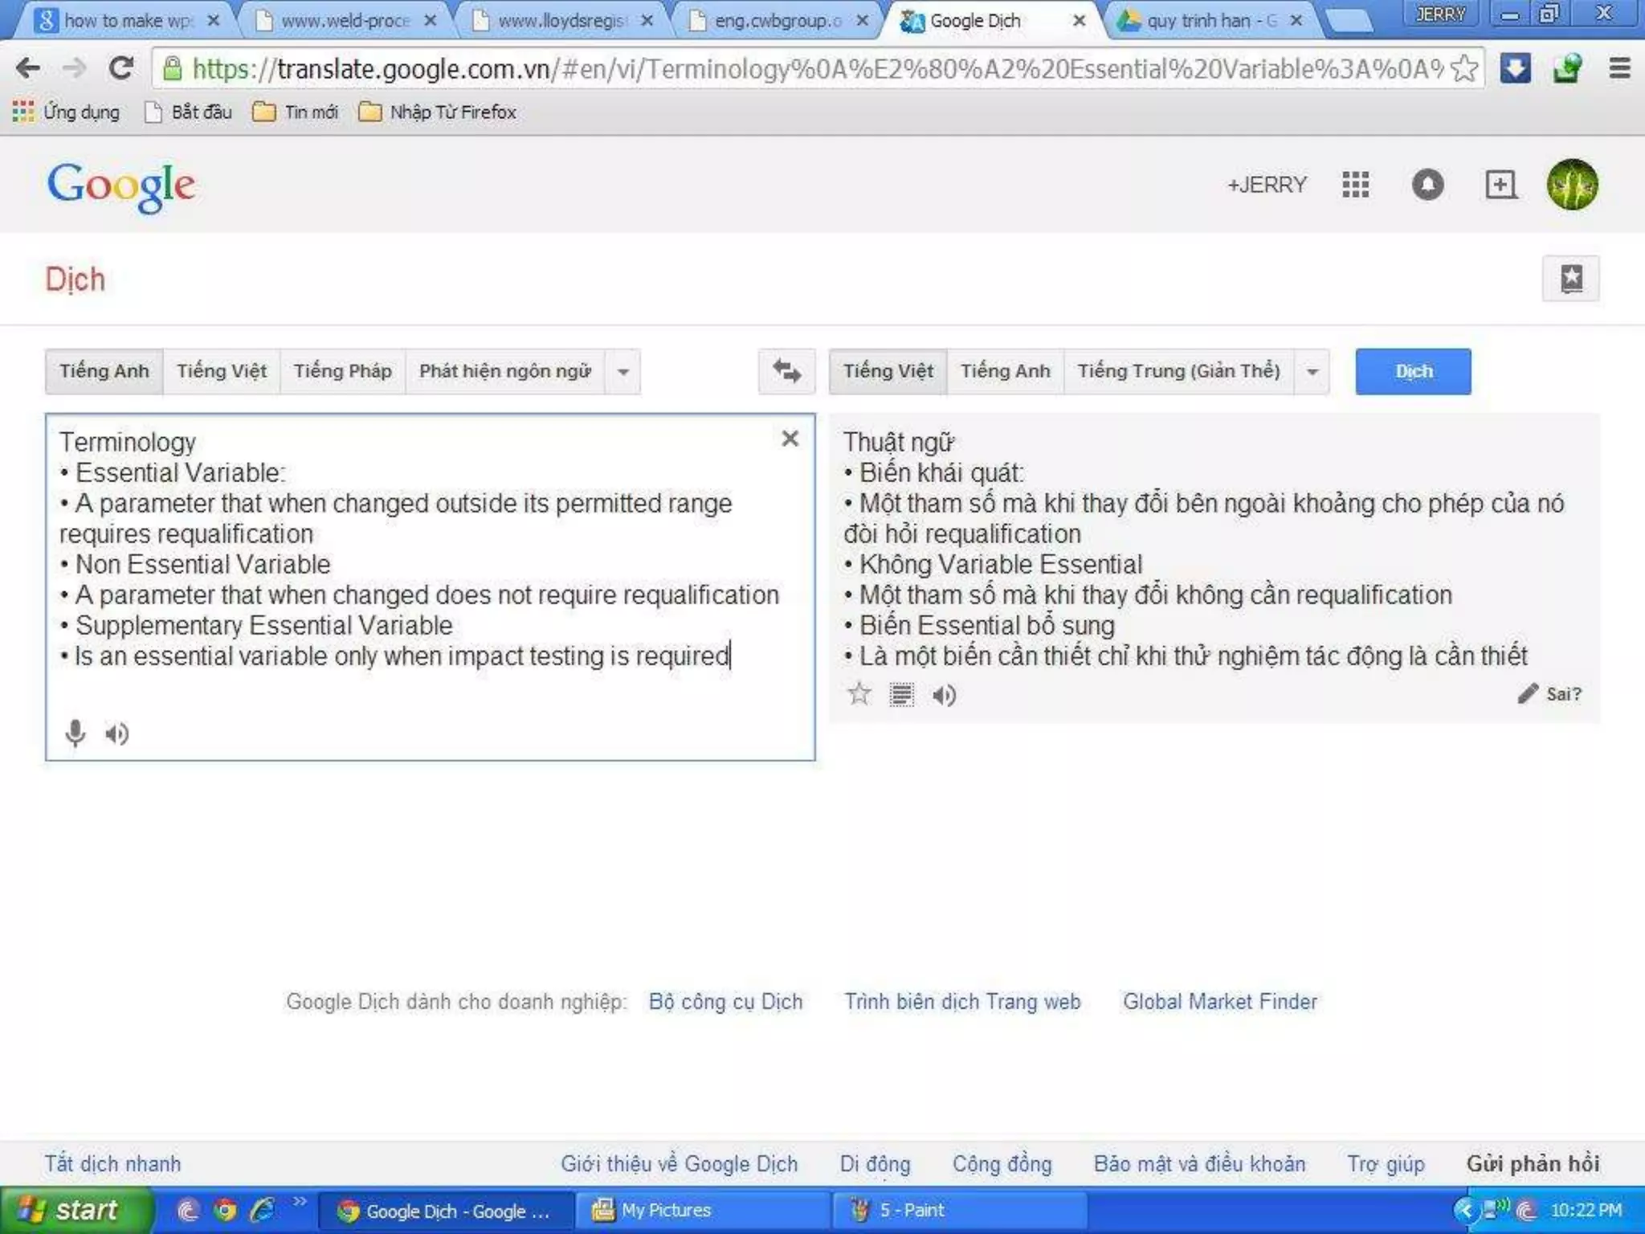Select Tiếng Anh as source language
This screenshot has height=1234, width=1645.
coord(104,371)
